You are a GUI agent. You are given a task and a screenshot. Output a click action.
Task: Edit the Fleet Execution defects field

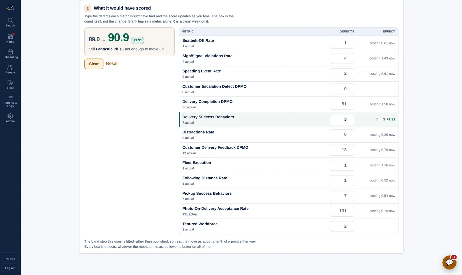pyautogui.click(x=342, y=165)
